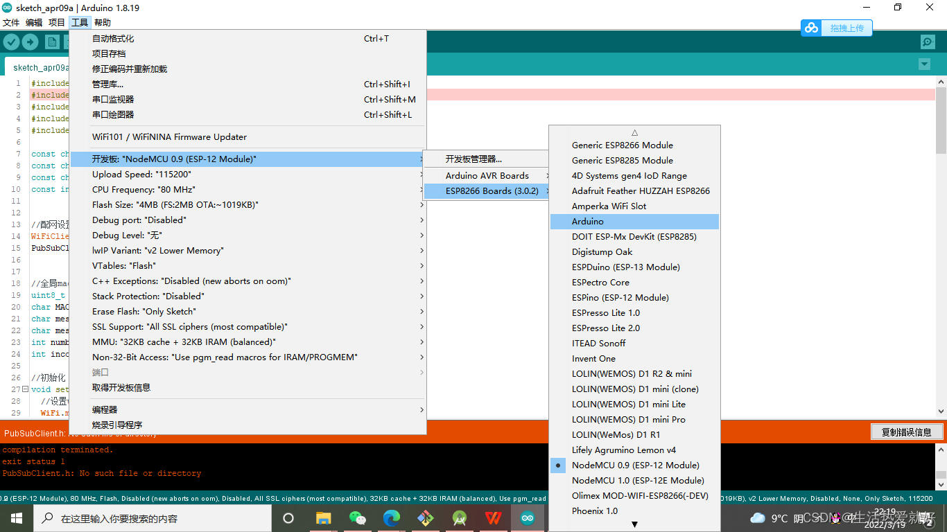This screenshot has height=532, width=947.
Task: Select the highlighted Arduino board entry
Action: tap(635, 221)
